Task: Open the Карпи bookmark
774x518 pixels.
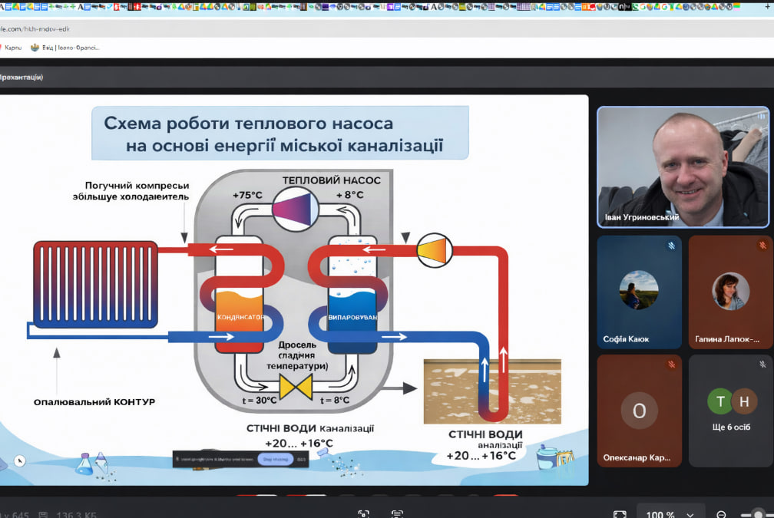Action: (x=12, y=48)
